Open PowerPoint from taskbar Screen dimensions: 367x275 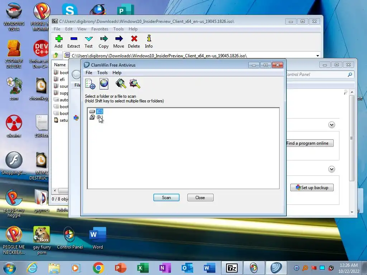pos(120,268)
